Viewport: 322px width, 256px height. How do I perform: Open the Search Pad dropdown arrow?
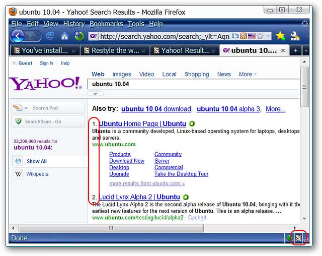[26, 108]
